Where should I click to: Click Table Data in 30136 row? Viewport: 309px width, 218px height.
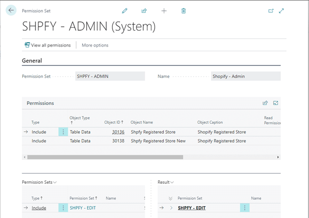click(80, 132)
